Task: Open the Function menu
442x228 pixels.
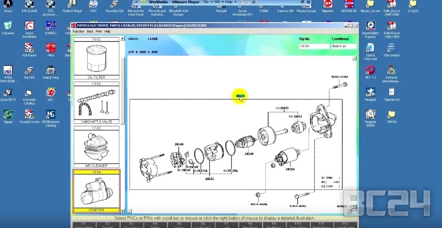Action: pos(78,31)
